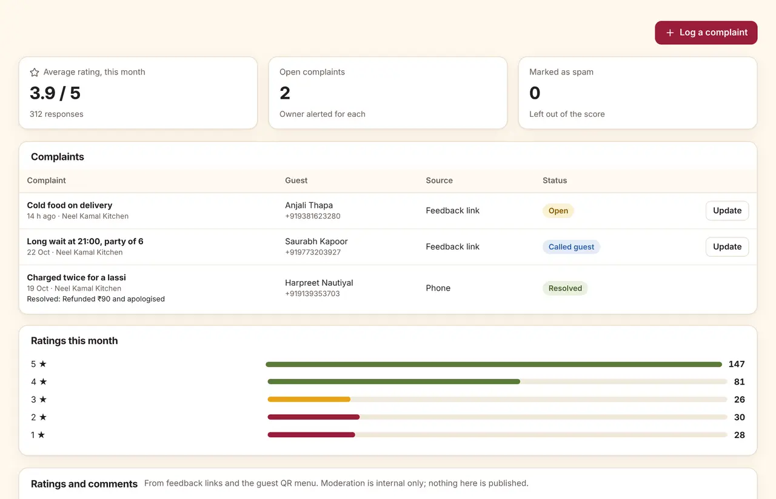Click "Resolved: Refunded ₹90 and apologised" note
The width and height of the screenshot is (776, 499).
(x=96, y=299)
